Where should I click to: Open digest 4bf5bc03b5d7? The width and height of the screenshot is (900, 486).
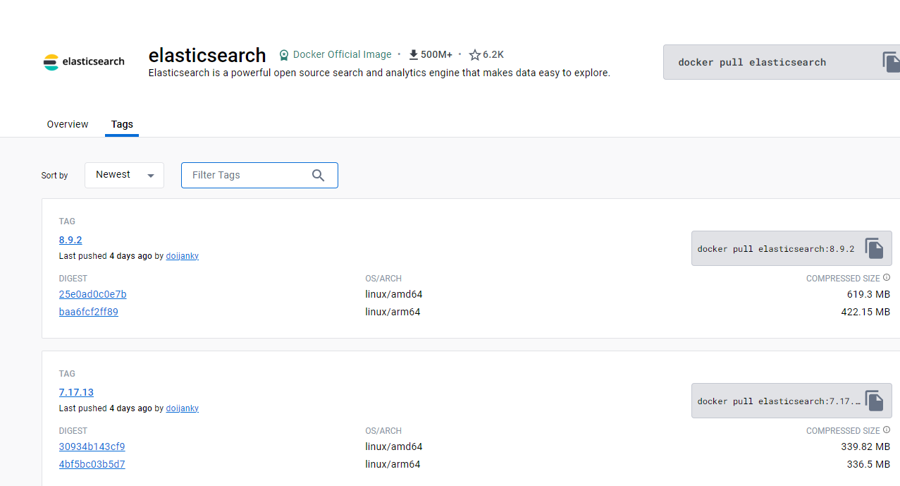(92, 464)
